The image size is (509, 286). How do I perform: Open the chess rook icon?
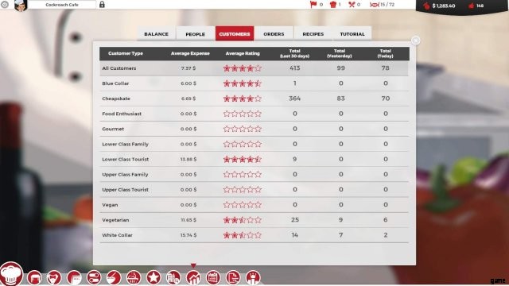(x=253, y=278)
